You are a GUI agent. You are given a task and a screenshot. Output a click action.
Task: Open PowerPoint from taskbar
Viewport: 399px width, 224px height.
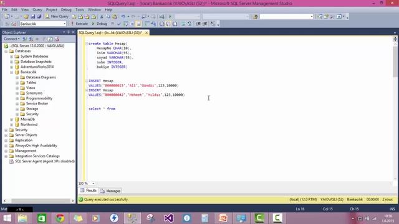point(223,218)
